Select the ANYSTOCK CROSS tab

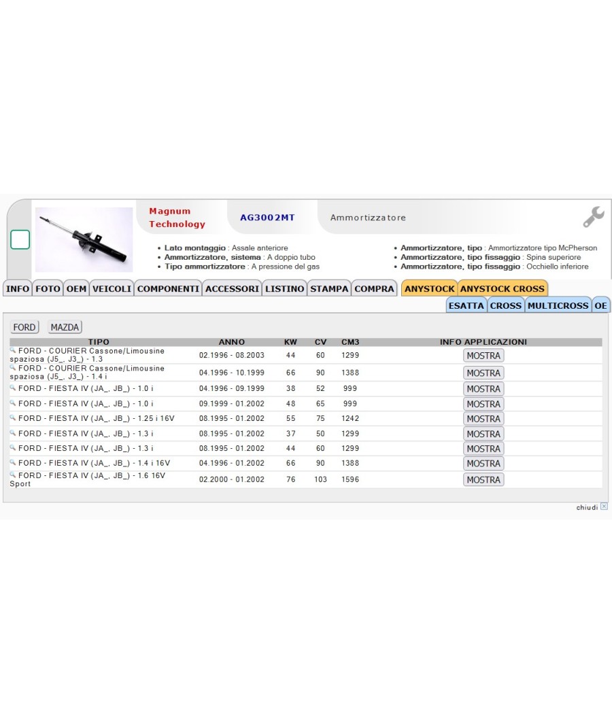[x=503, y=289]
